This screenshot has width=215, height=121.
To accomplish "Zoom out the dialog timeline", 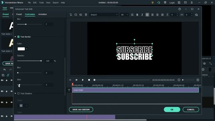I will [x=179, y=80].
